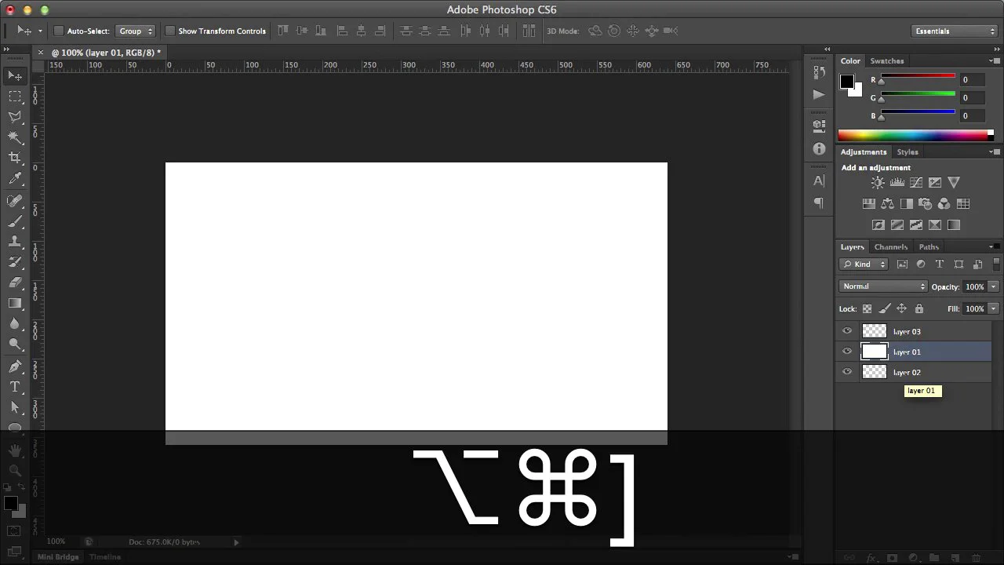Viewport: 1004px width, 565px height.
Task: Select the Blur tool
Action: [15, 323]
